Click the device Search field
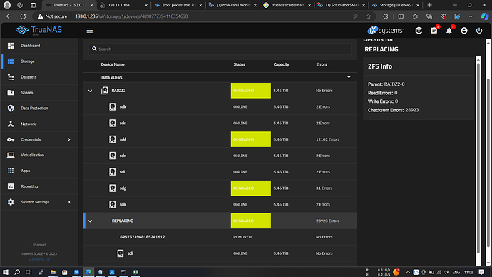 coord(220,49)
